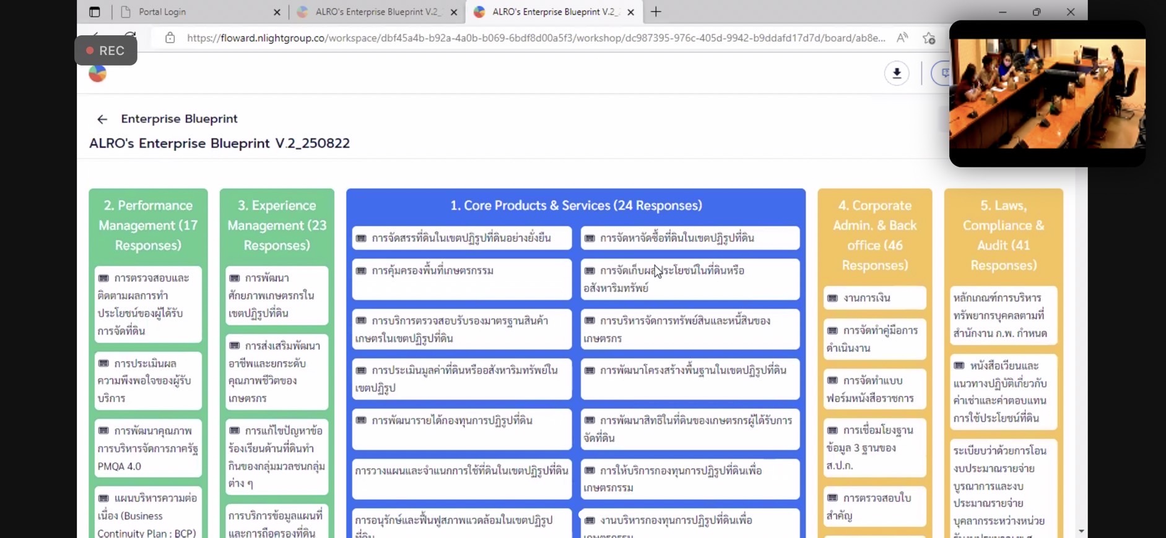The height and width of the screenshot is (538, 1166).
Task: Click the page scrollbar down arrow
Action: click(1081, 531)
